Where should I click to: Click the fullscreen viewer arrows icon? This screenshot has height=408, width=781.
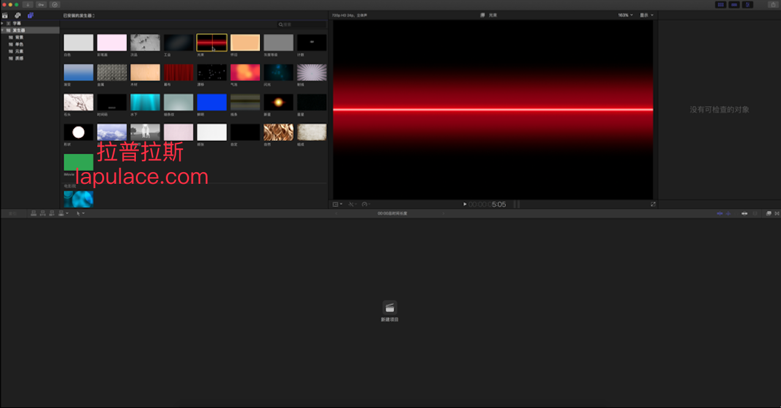click(x=653, y=204)
